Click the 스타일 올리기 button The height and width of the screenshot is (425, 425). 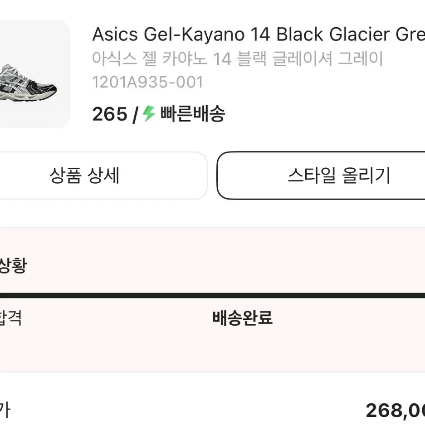pos(321,176)
